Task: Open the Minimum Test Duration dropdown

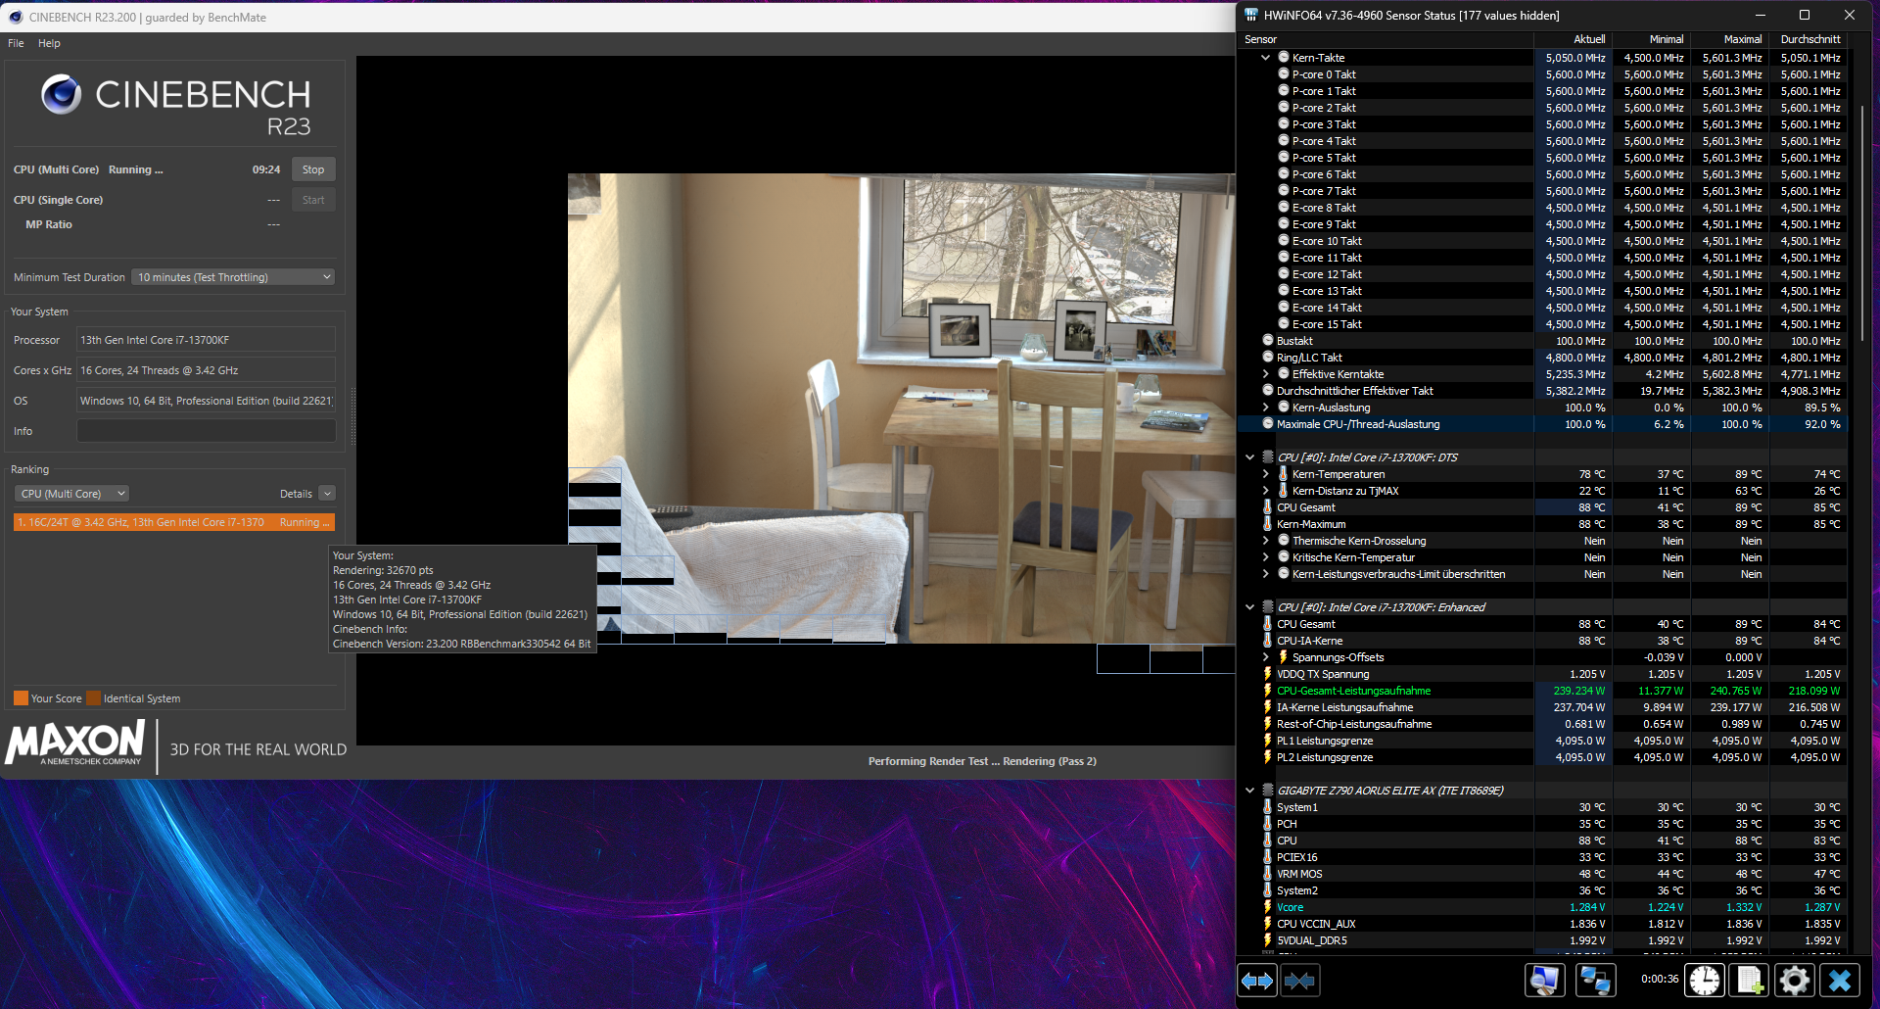Action: [x=233, y=277]
